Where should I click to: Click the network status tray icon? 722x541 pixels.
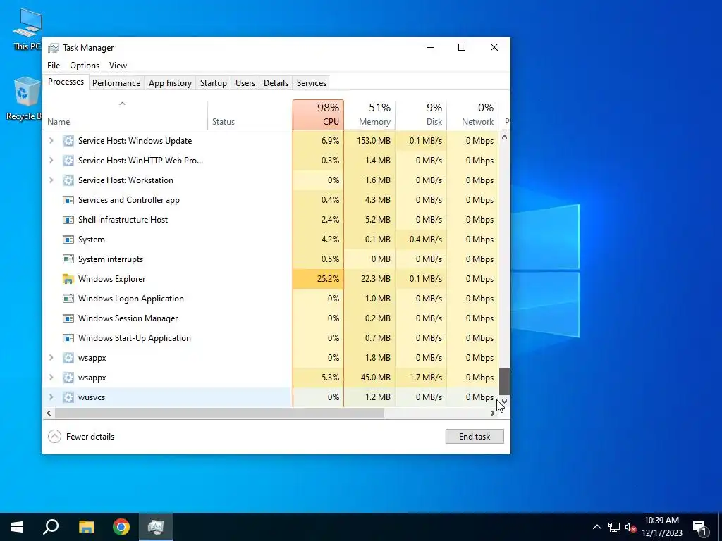pyautogui.click(x=614, y=527)
